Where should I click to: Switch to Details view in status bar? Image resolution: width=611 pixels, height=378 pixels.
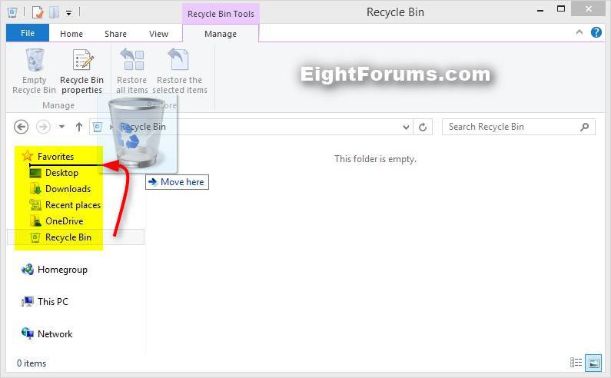(576, 363)
